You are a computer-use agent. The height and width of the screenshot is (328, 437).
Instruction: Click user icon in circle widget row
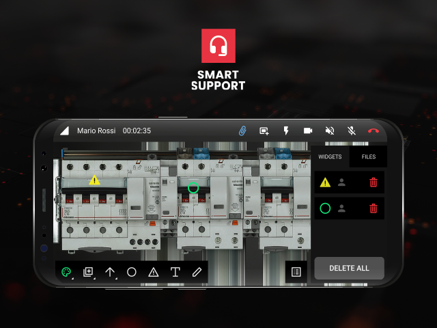pyautogui.click(x=341, y=208)
